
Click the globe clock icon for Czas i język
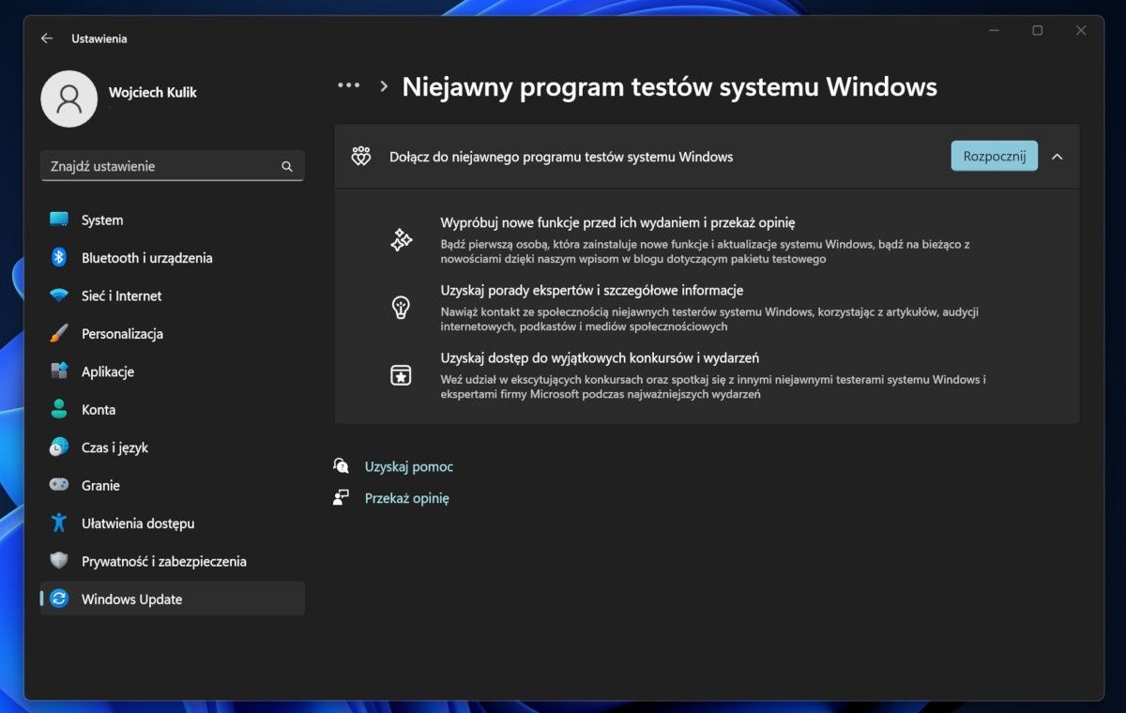tap(59, 448)
